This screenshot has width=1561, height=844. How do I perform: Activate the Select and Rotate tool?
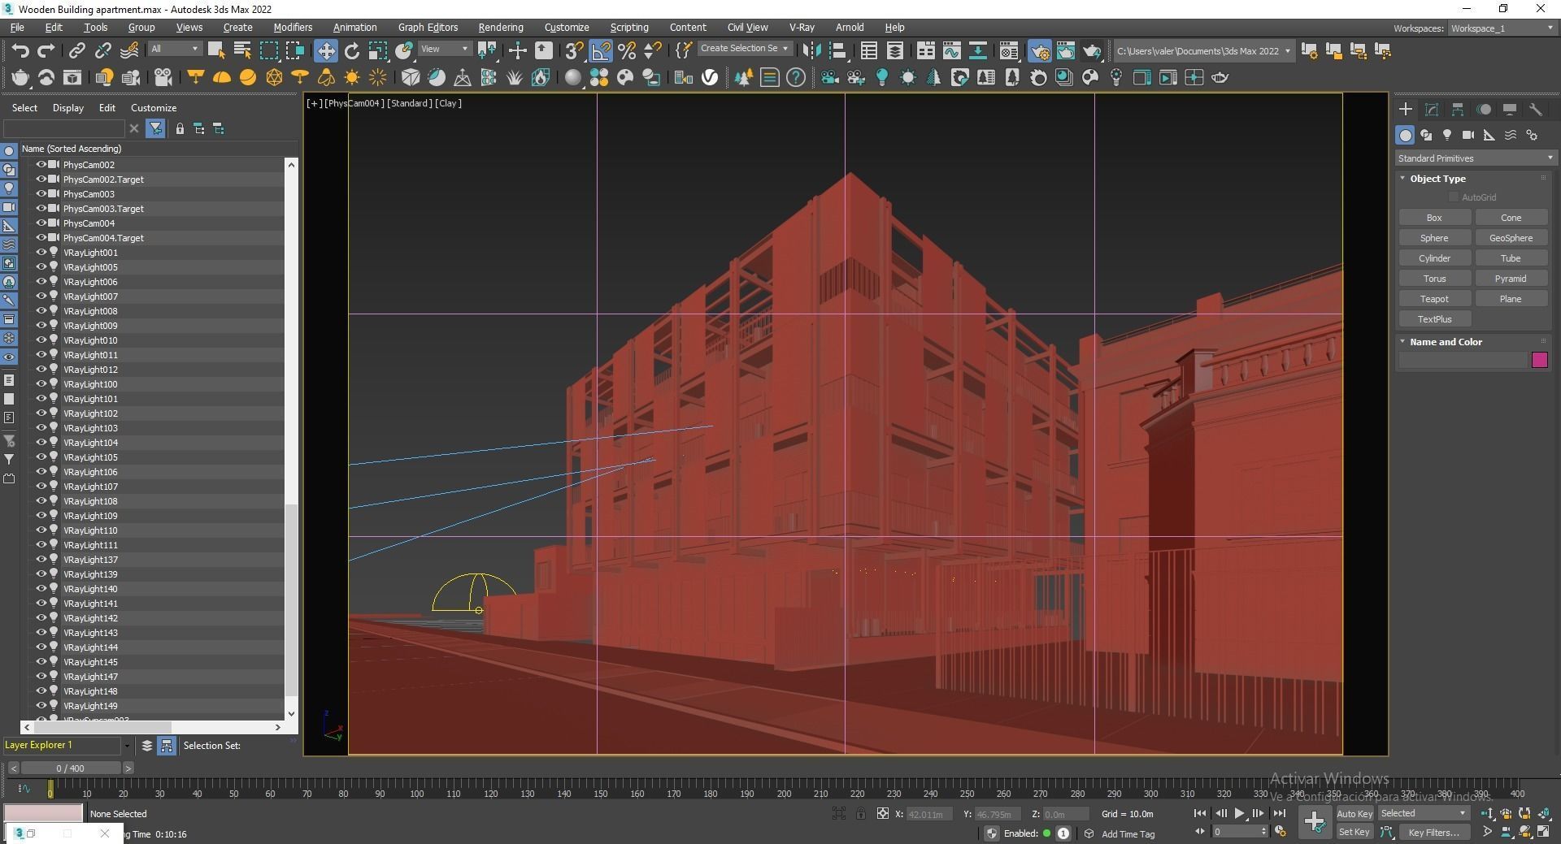(x=352, y=50)
